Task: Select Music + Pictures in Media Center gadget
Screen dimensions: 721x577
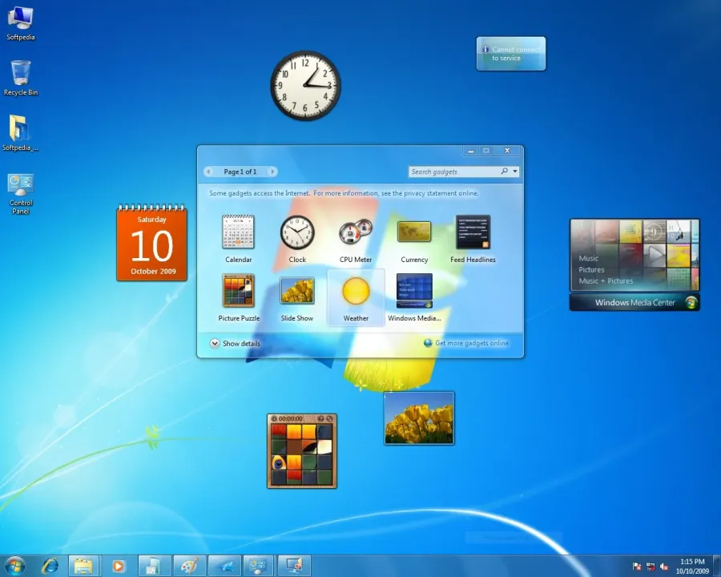Action: (606, 280)
